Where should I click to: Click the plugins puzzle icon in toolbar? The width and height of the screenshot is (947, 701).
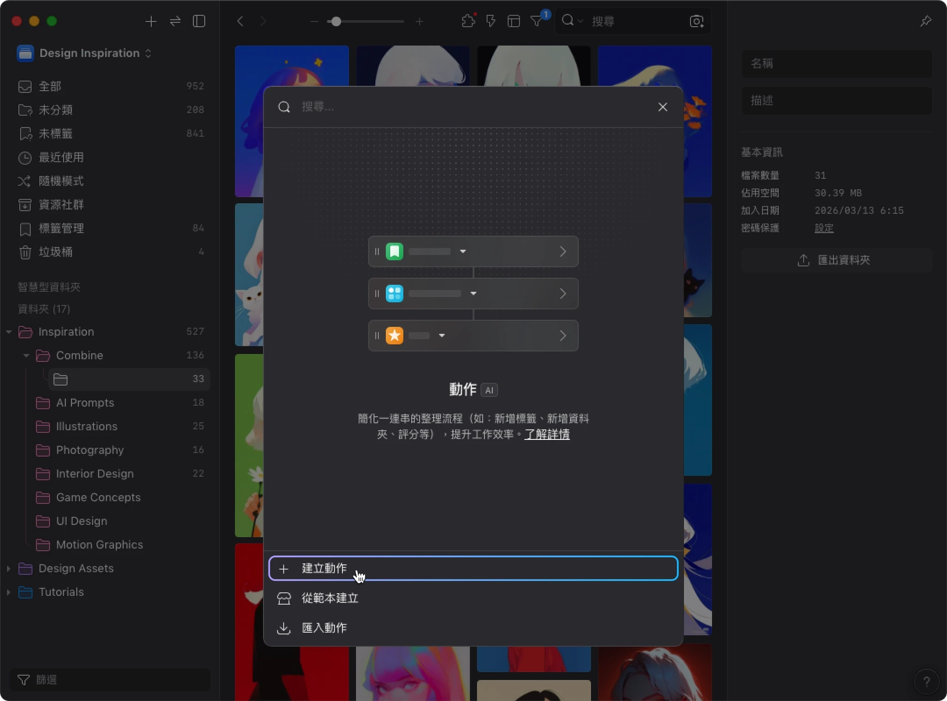(468, 21)
